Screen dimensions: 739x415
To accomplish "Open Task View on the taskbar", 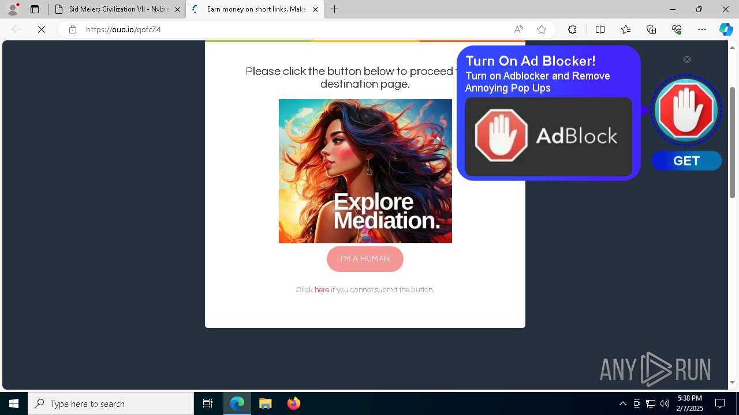I will point(208,403).
